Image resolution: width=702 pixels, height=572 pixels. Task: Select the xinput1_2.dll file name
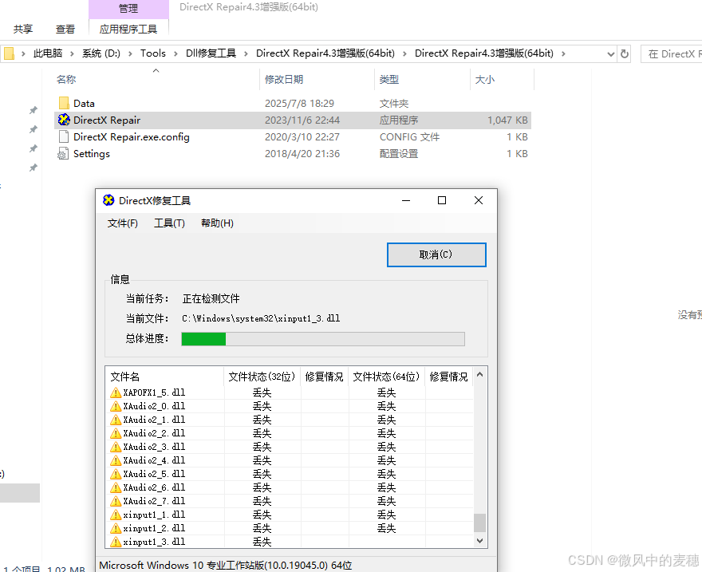tap(154, 529)
